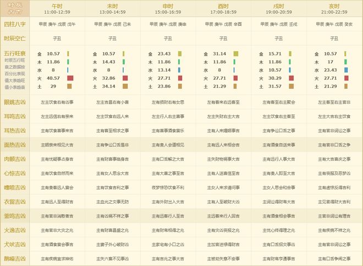Click the 四柱八字 cell in 未时 column
This screenshot has width=363, height=266.
(113, 24)
